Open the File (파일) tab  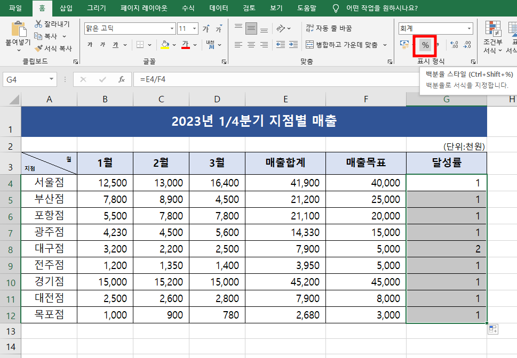tap(15, 8)
